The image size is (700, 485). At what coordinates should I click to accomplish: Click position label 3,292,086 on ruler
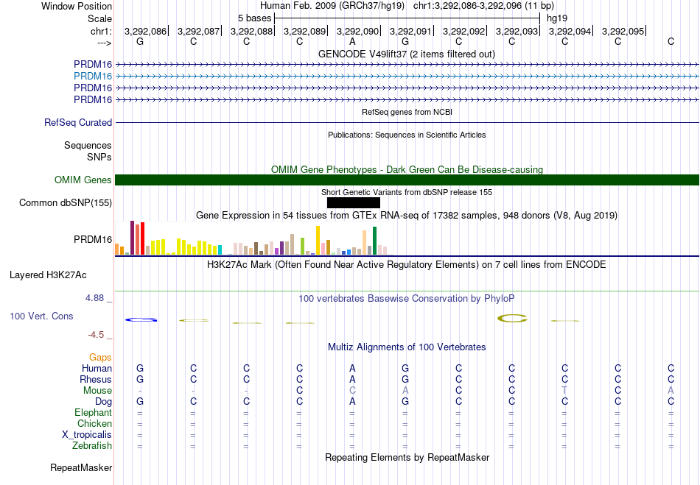click(x=145, y=31)
